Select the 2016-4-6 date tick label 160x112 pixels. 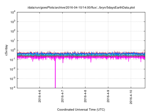tap(39, 96)
